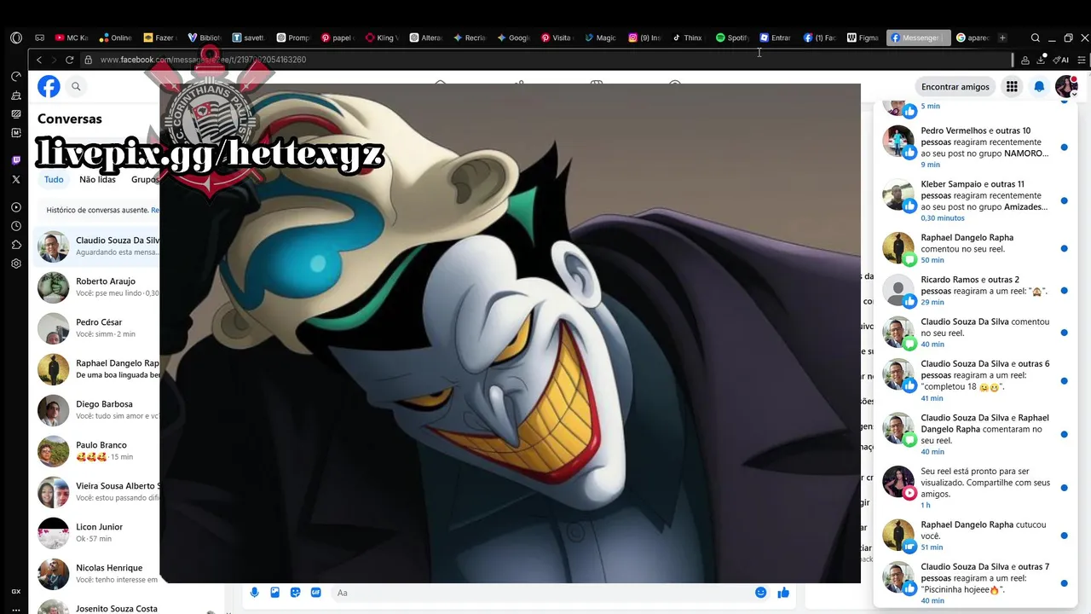Open the Facebook search magnifier
Image resolution: width=1091 pixels, height=614 pixels.
pos(76,86)
